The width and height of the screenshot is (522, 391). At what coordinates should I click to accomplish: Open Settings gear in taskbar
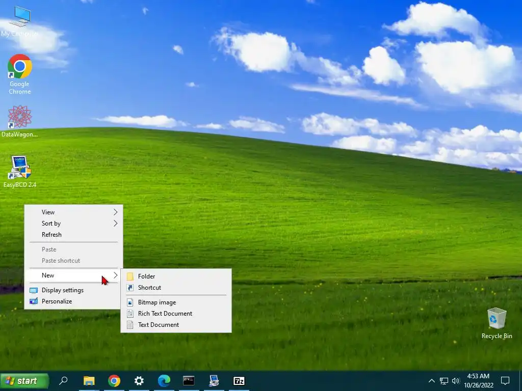pos(139,381)
